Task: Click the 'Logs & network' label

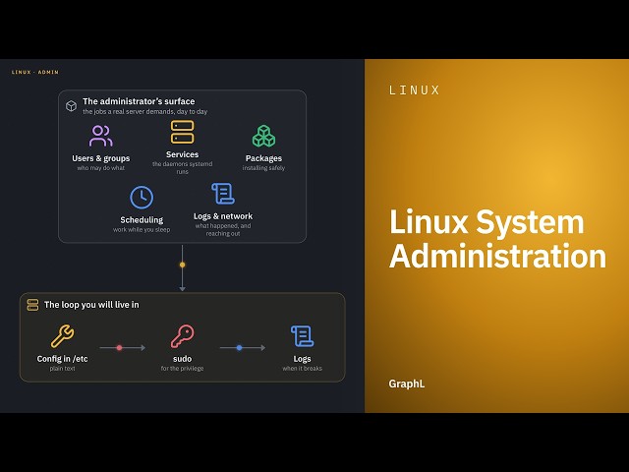Action: (223, 216)
